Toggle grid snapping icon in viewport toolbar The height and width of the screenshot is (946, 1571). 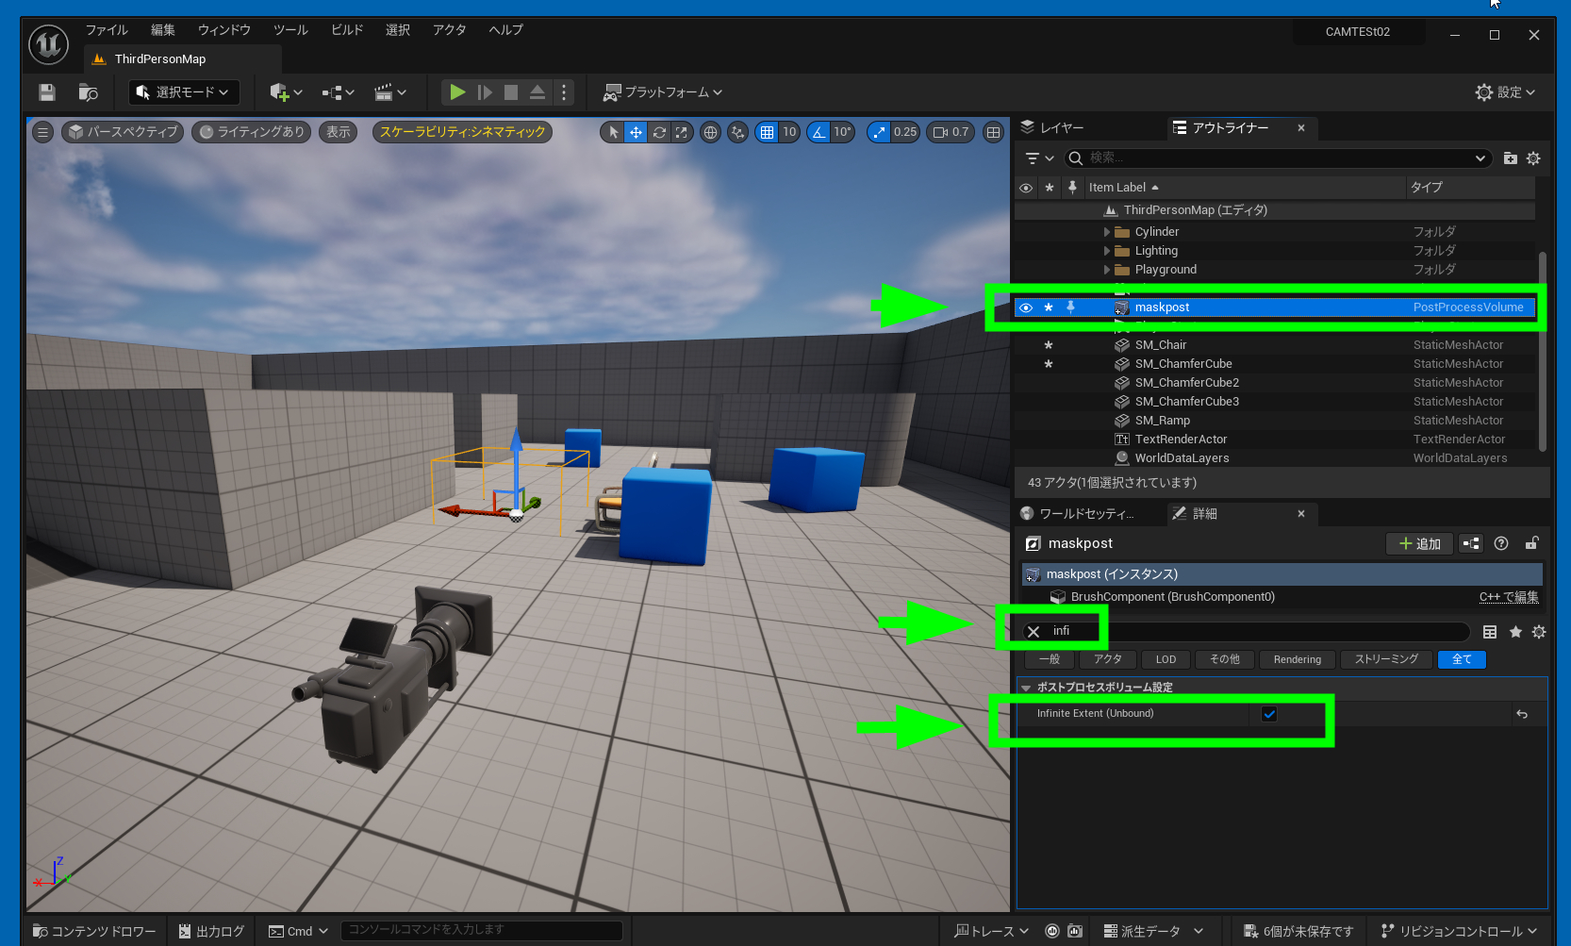click(767, 132)
